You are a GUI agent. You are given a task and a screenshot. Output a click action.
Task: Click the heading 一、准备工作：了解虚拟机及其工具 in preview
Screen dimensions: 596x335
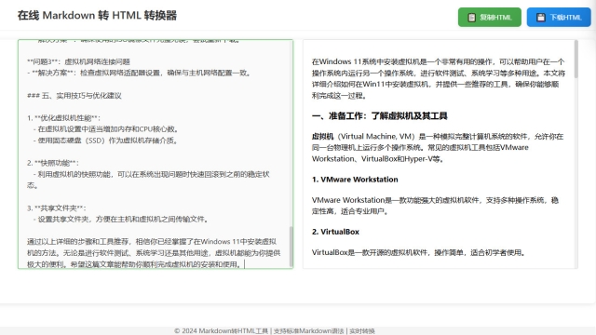[x=379, y=115]
